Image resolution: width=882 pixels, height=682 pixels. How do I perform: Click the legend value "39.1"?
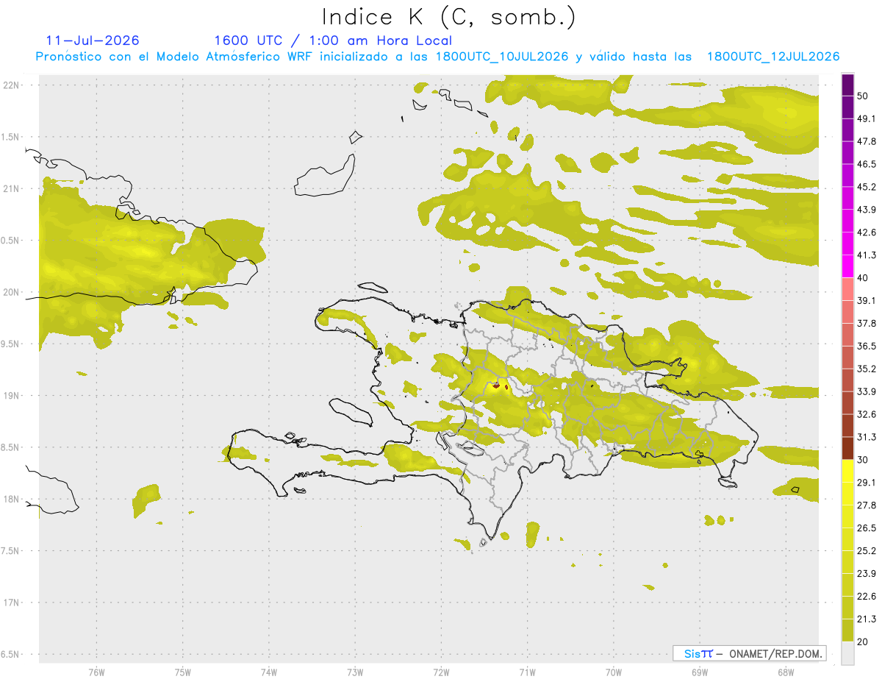[x=867, y=300]
